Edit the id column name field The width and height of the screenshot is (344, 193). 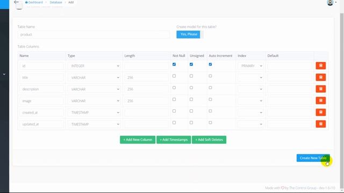click(42, 66)
